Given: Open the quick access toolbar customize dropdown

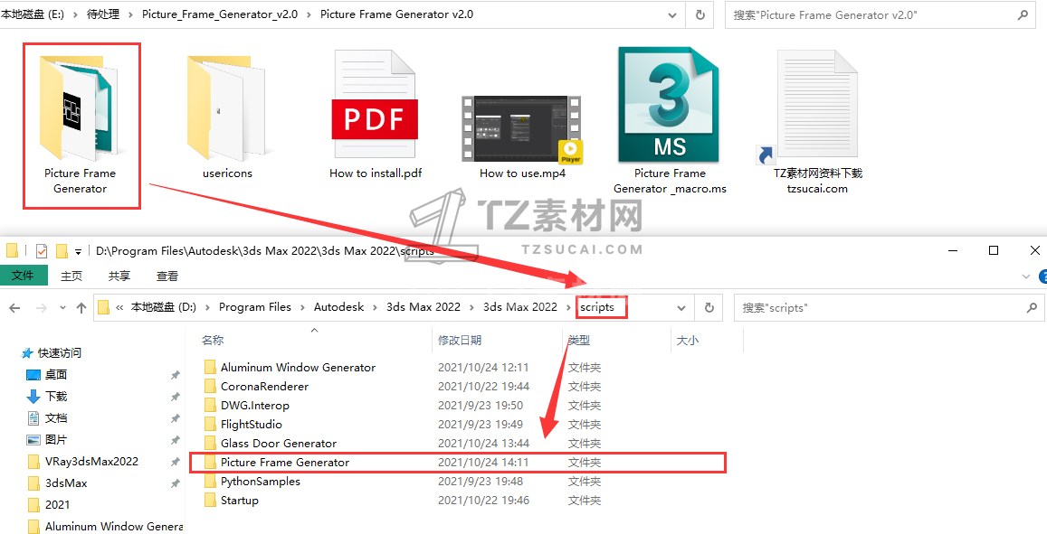Looking at the screenshot, I should tap(78, 251).
